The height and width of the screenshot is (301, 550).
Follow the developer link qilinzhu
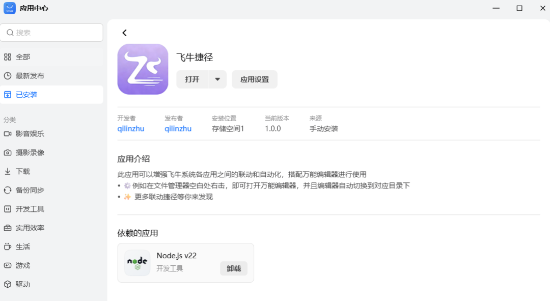pos(131,129)
